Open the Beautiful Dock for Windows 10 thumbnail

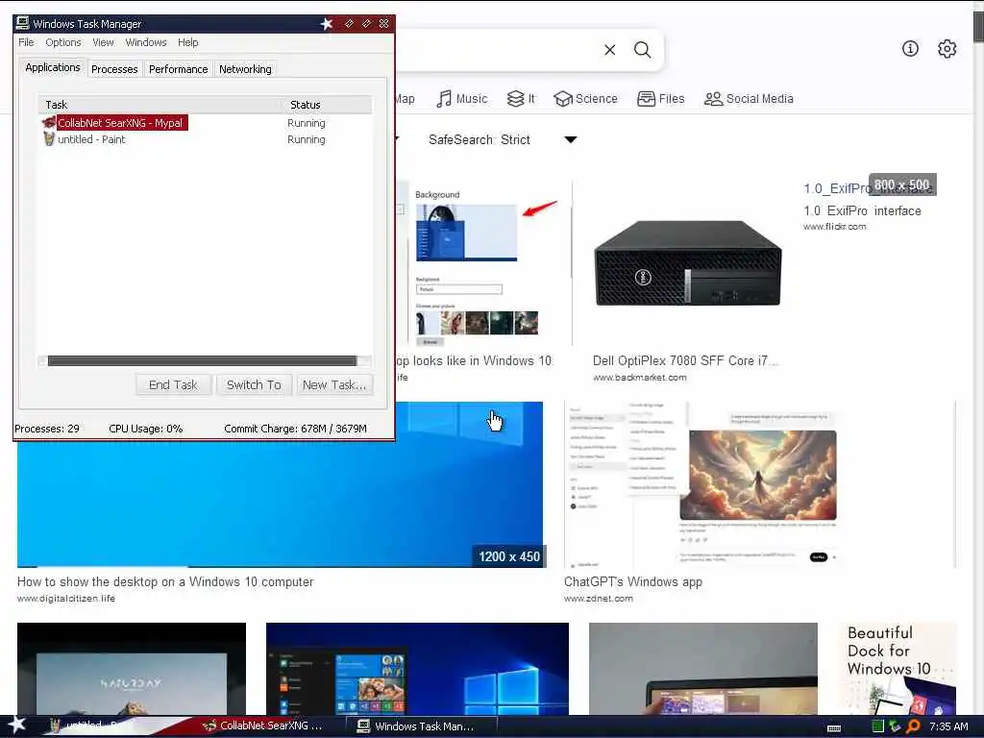tap(898, 669)
